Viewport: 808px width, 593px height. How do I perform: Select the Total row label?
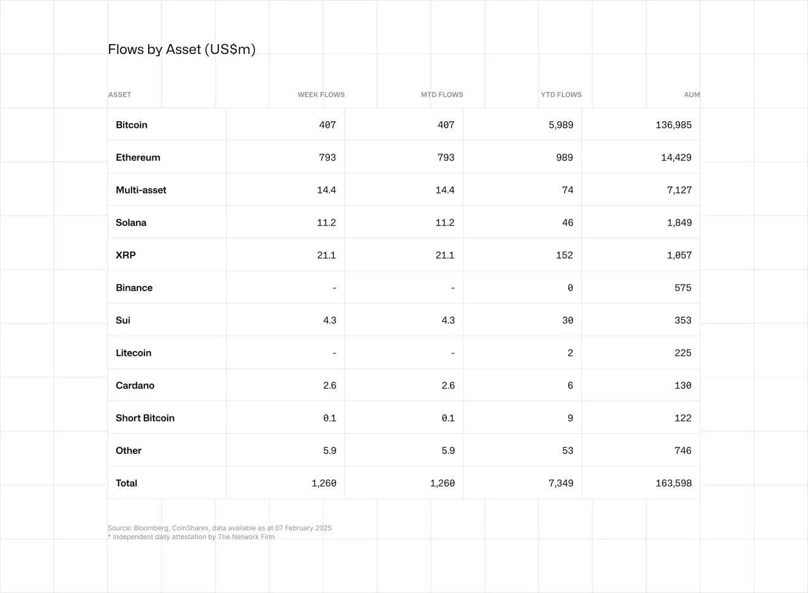coord(126,483)
